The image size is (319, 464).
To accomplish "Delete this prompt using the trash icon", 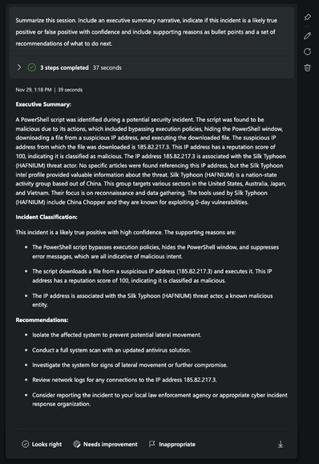I will click(x=308, y=67).
